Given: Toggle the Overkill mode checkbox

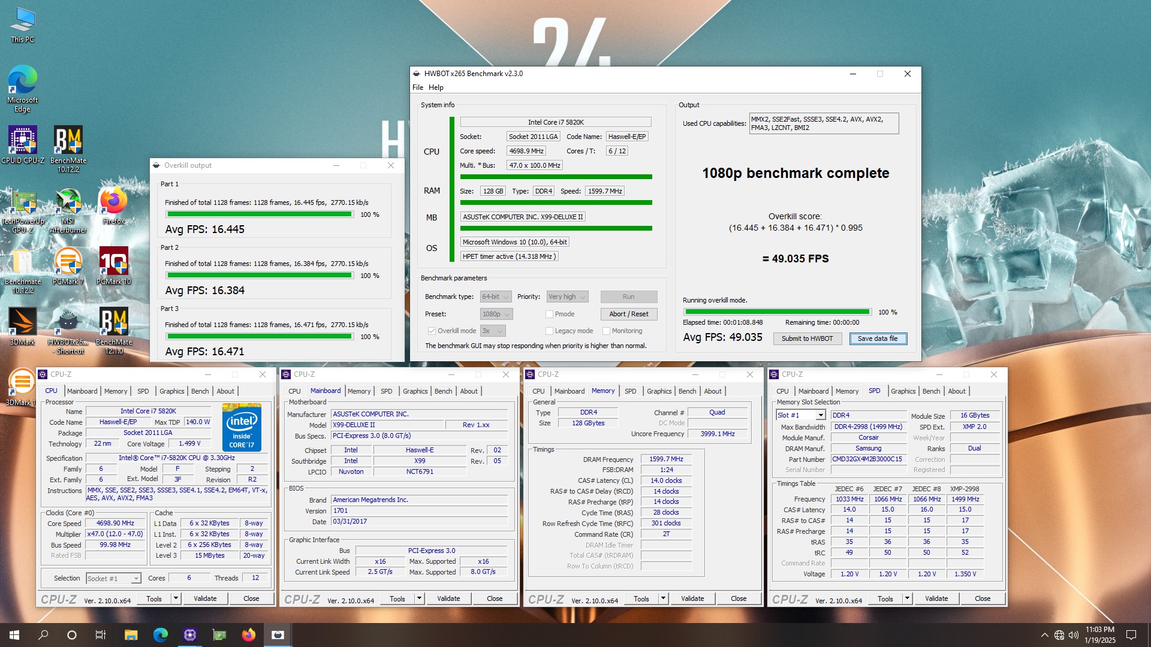Looking at the screenshot, I should (x=432, y=331).
